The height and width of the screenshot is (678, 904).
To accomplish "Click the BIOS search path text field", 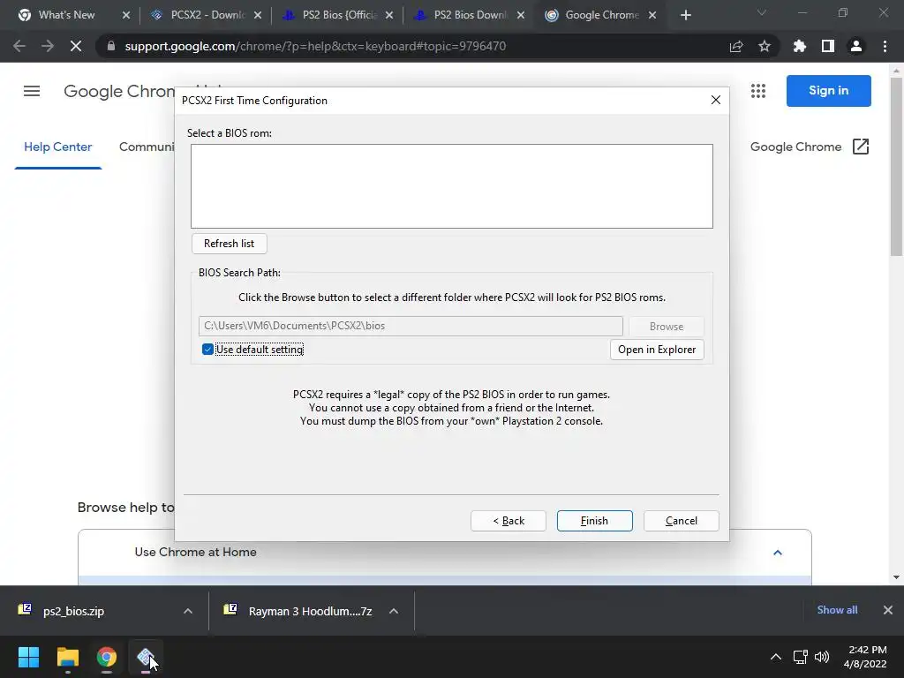I will click(411, 326).
